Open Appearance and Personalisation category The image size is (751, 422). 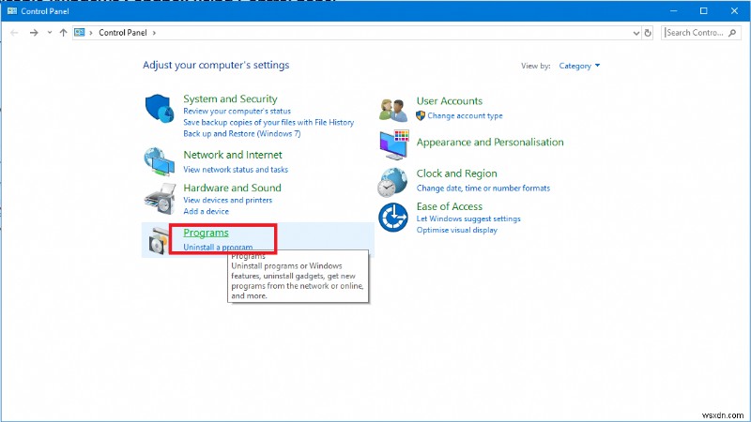pyautogui.click(x=490, y=143)
